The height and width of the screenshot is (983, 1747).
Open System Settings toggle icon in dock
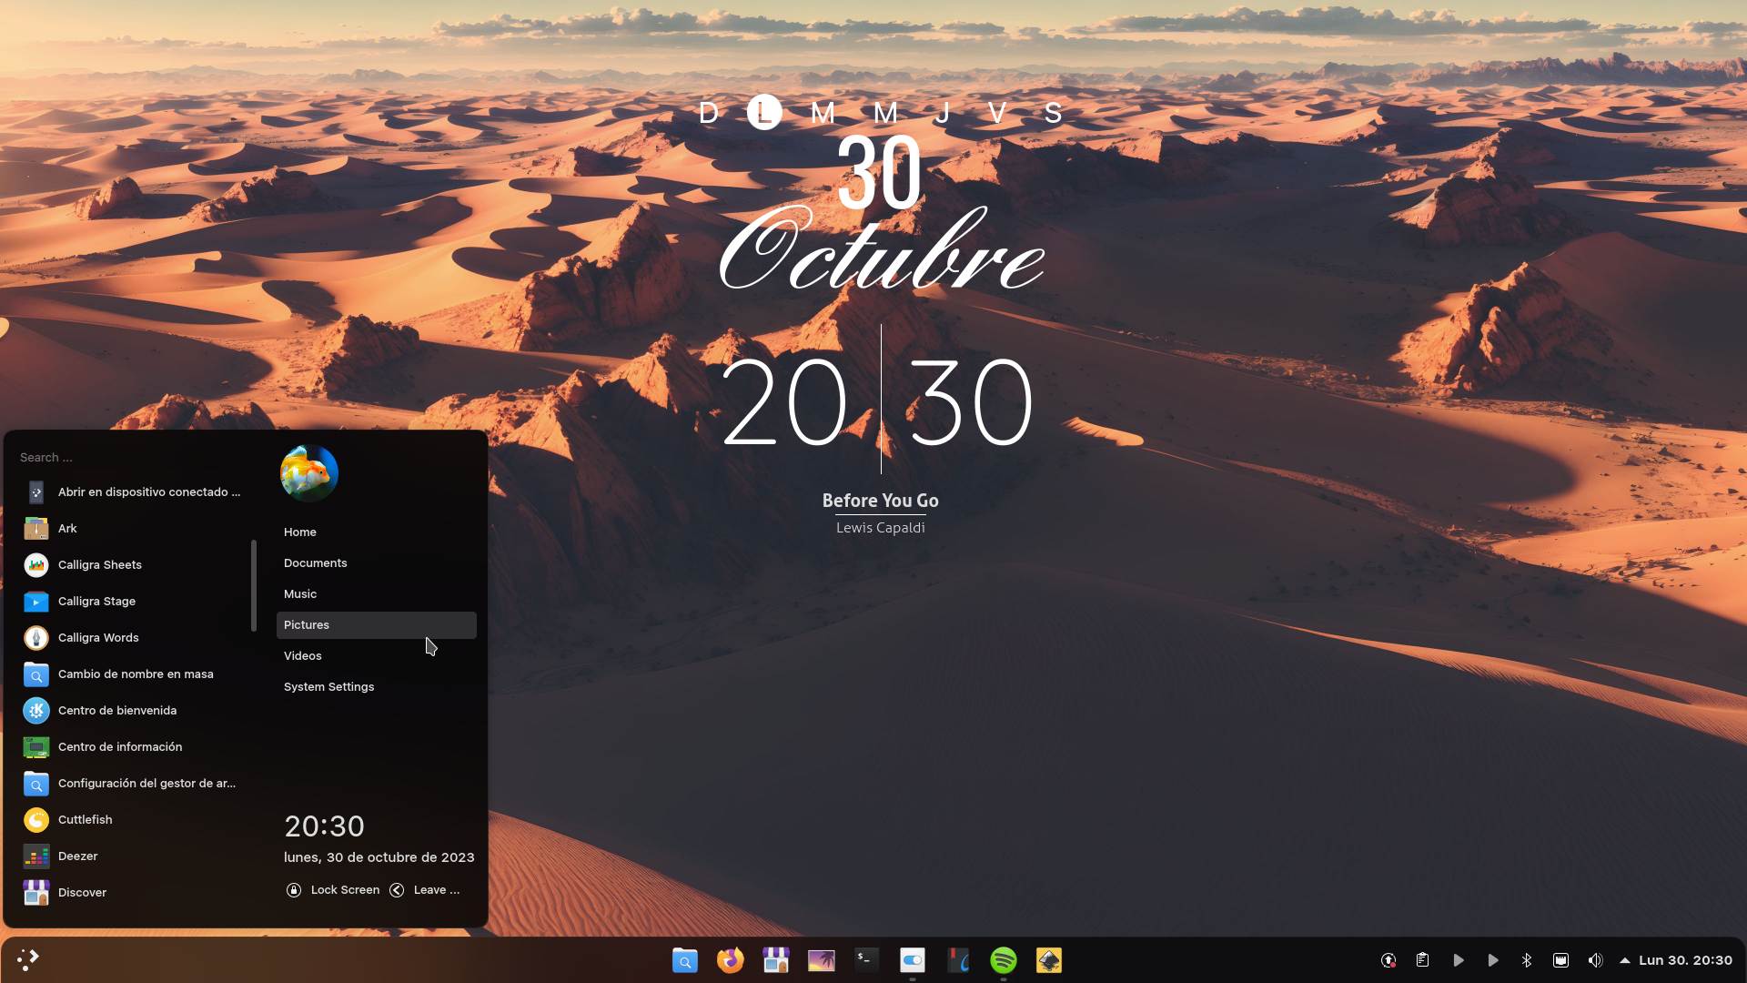(x=913, y=960)
